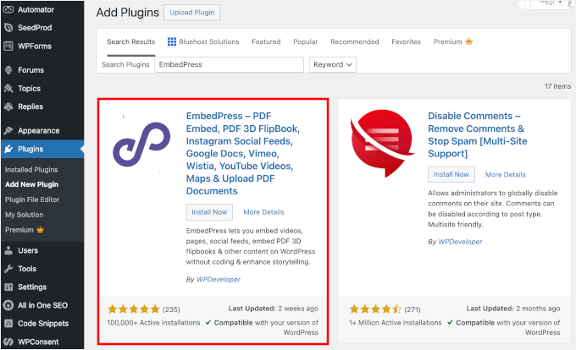Install Now the EmbedPress plugin
The width and height of the screenshot is (576, 350).
[209, 212]
